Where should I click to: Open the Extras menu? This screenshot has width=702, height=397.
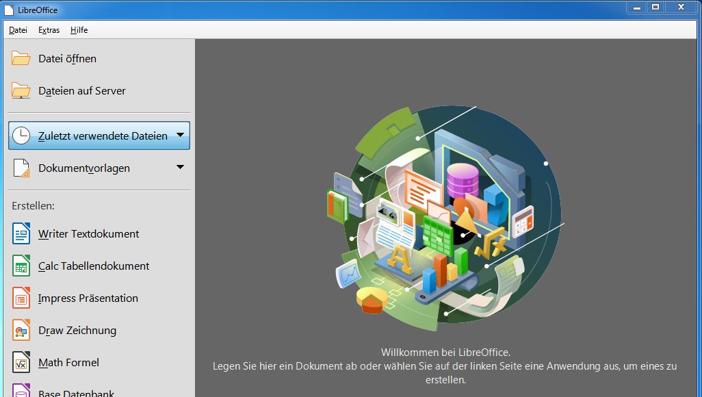[x=49, y=30]
